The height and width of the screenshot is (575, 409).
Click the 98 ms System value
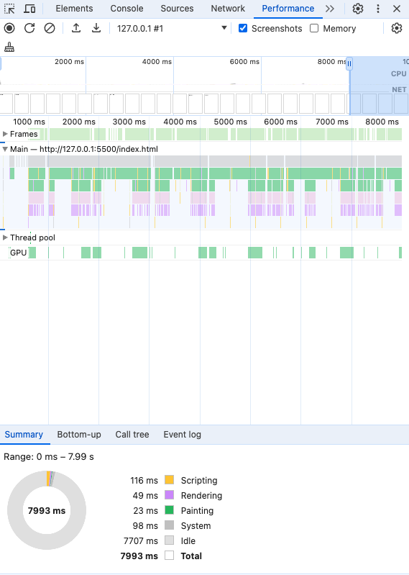tap(145, 526)
